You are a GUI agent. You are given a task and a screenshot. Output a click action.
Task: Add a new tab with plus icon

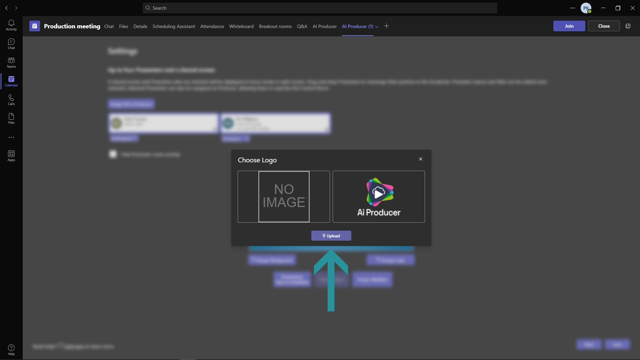tap(386, 26)
